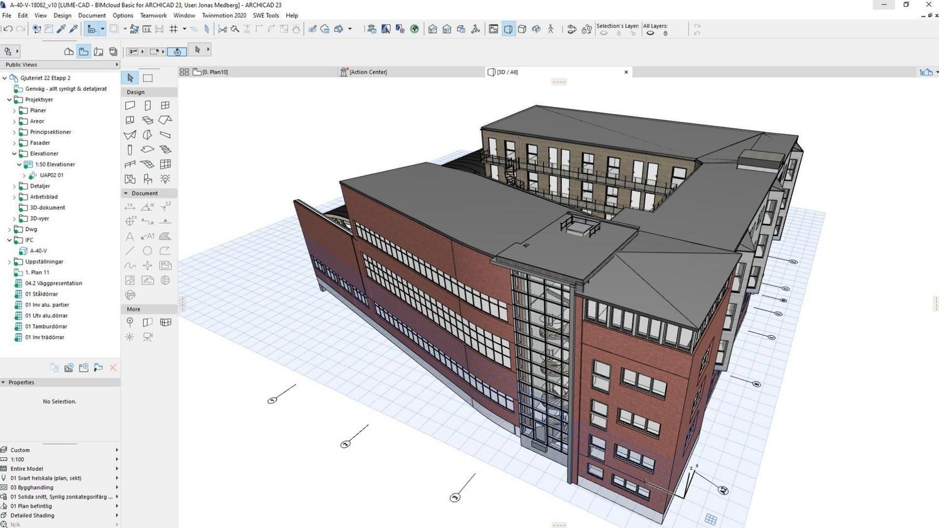
Task: Open the Detailed Shading dropdown
Action: tap(60, 515)
